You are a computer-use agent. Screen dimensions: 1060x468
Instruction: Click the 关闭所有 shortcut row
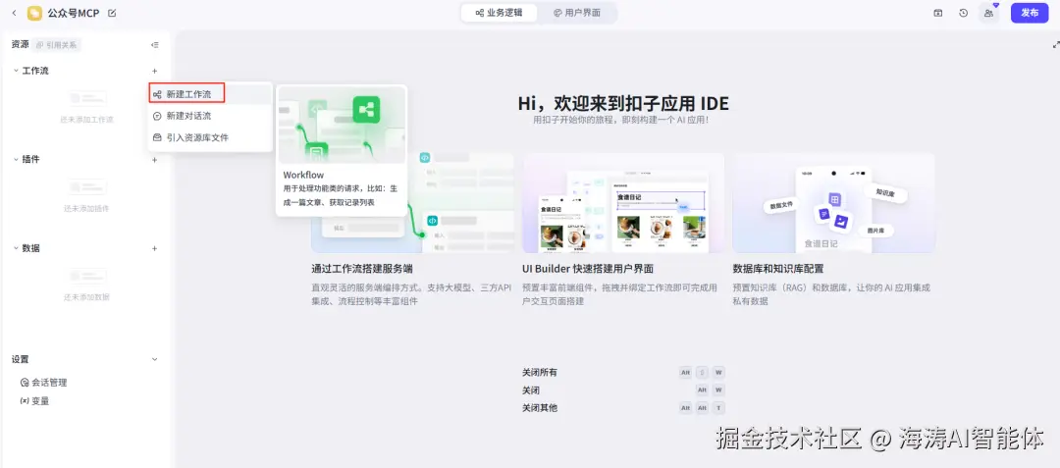(x=623, y=372)
